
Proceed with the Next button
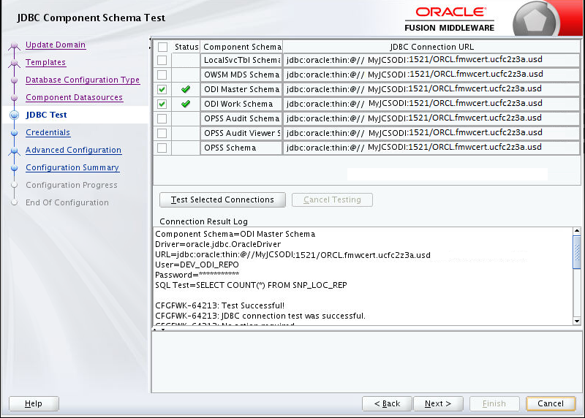tap(438, 403)
